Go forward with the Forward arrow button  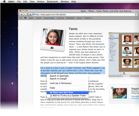click(x=25, y=15)
